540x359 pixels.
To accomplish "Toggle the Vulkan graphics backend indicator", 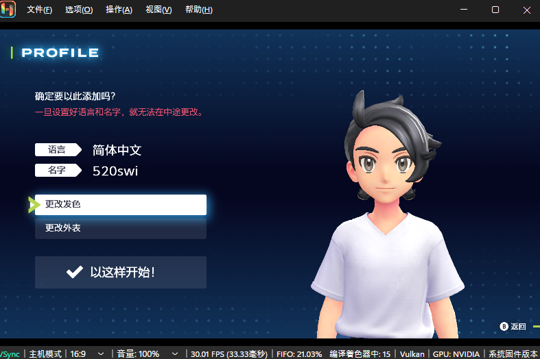I will 412,354.
